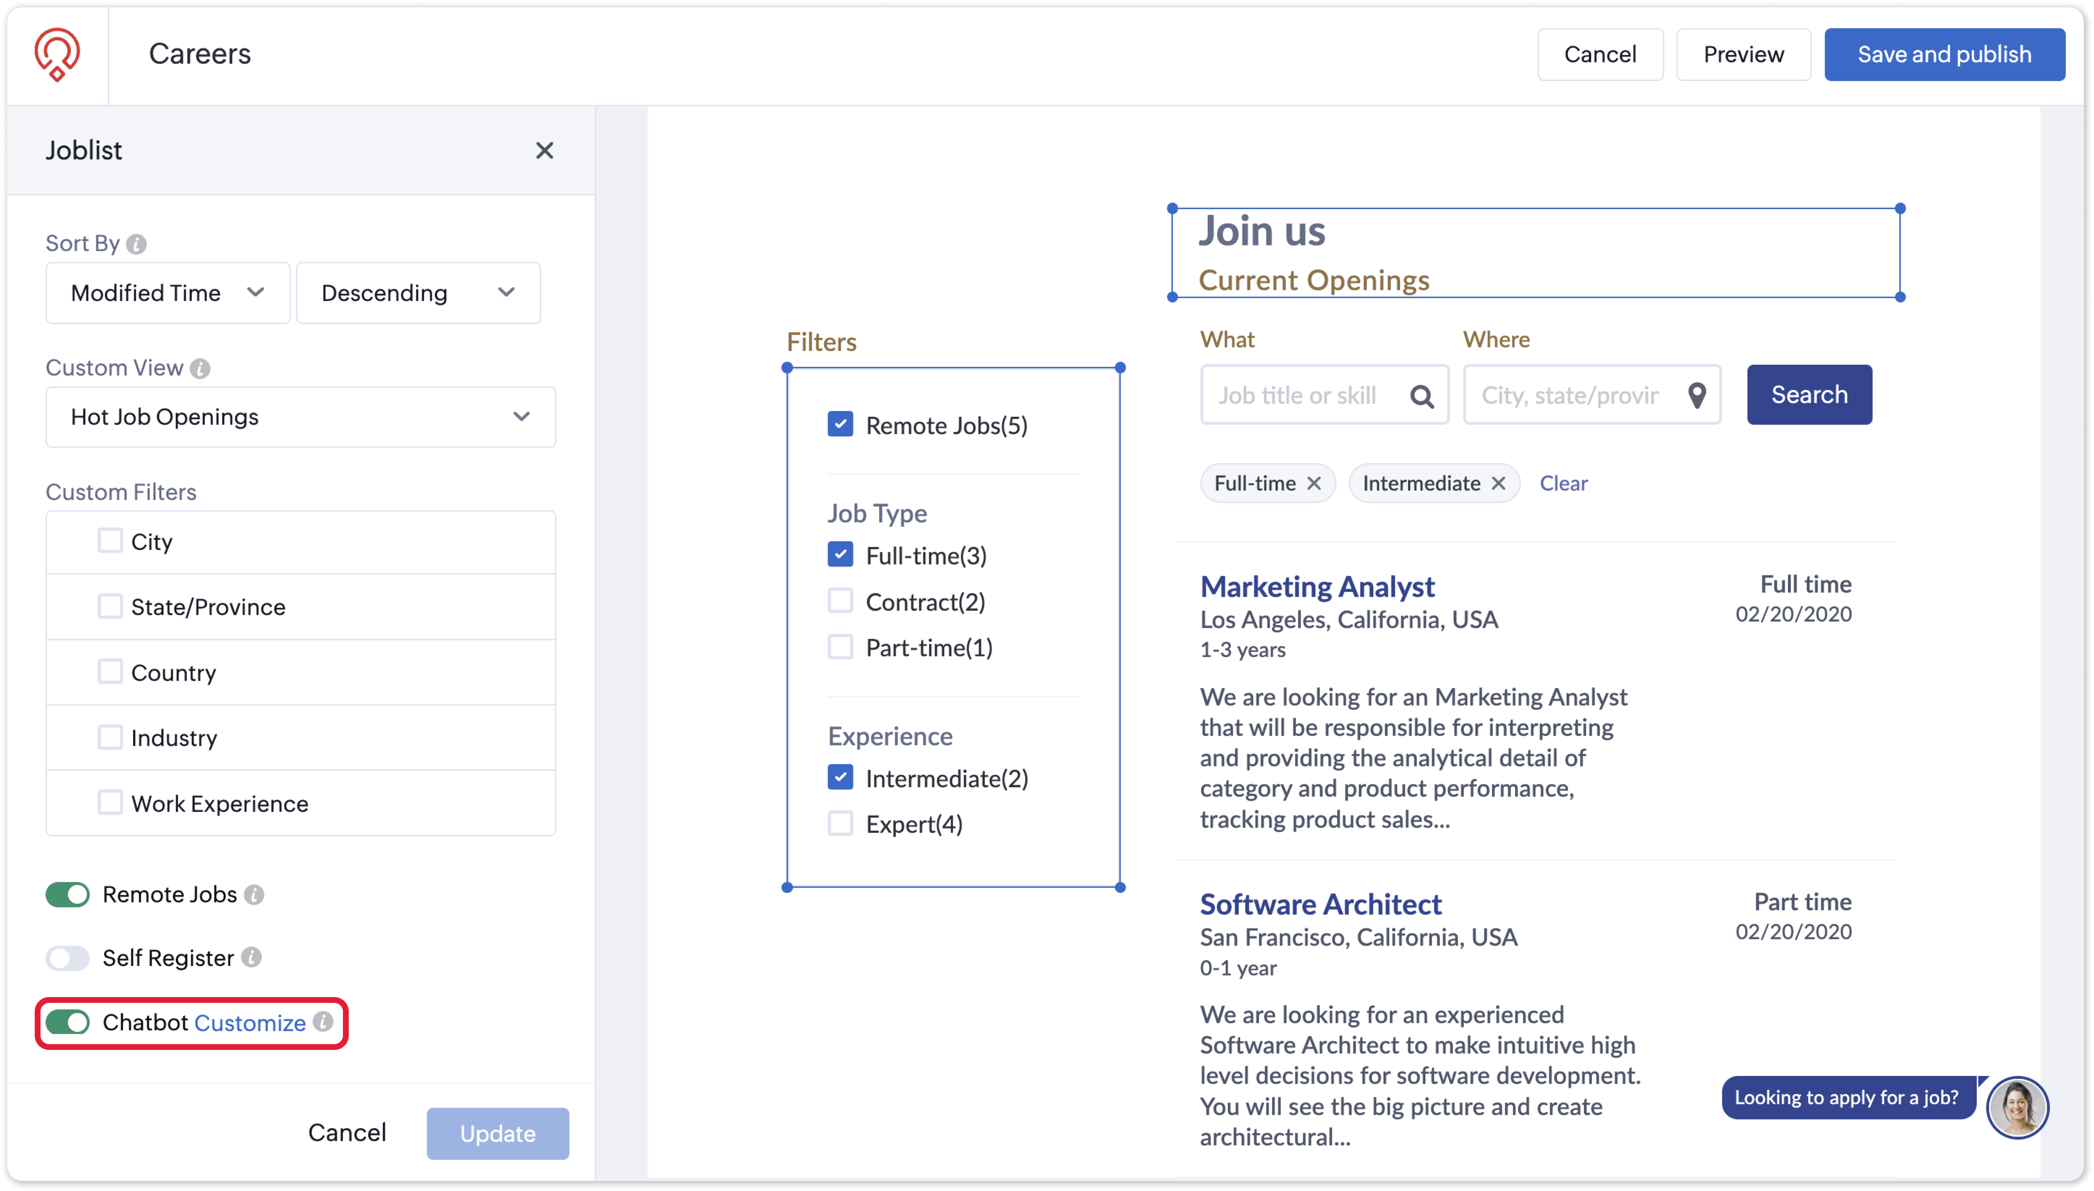
Task: Turn off the Chatbot toggle
Action: tap(68, 1023)
